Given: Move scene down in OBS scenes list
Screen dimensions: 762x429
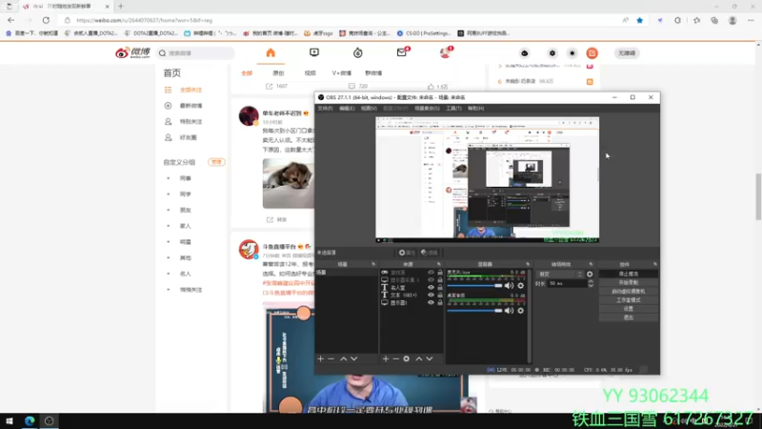Looking at the screenshot, I should pyautogui.click(x=354, y=359).
